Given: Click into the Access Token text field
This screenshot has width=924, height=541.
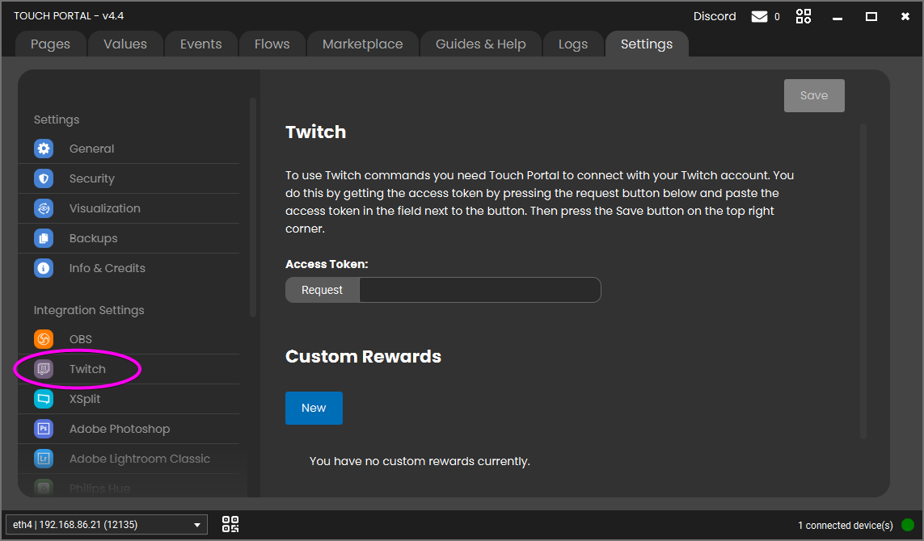Looking at the screenshot, I should [x=479, y=290].
